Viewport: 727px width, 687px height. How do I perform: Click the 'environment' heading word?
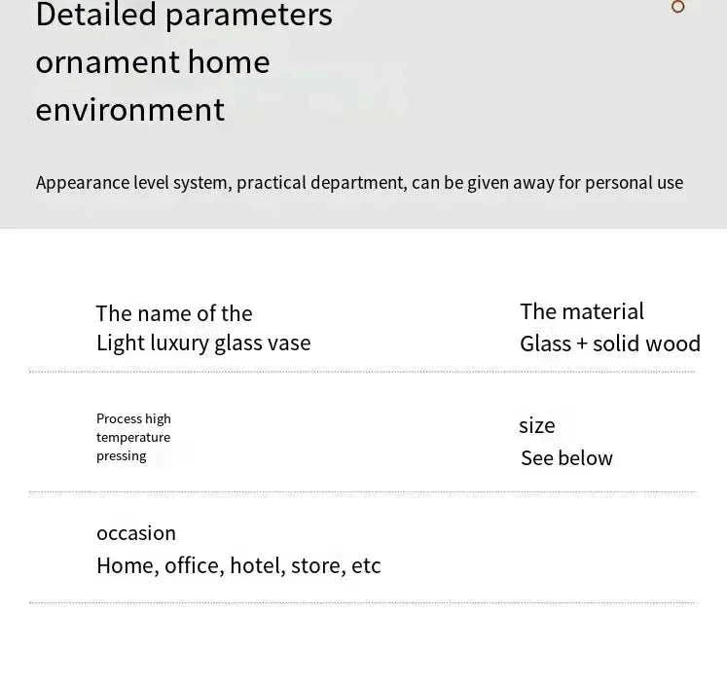[130, 109]
